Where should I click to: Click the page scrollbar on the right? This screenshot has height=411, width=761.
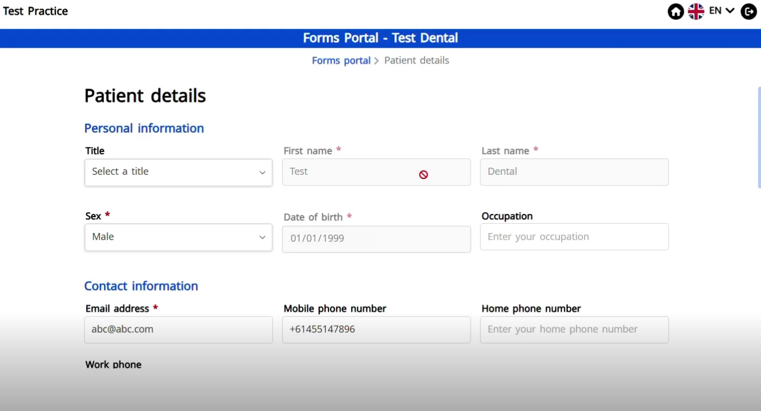(x=758, y=136)
